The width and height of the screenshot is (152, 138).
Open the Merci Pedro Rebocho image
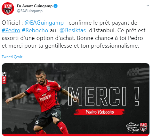click(x=76, y=100)
